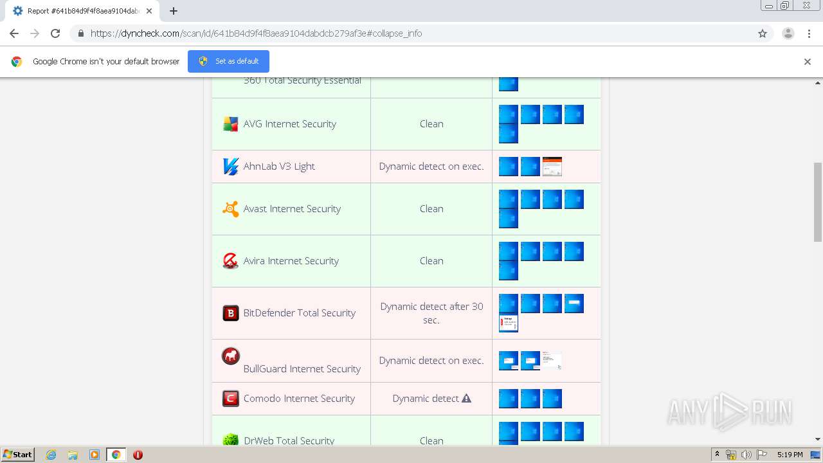Open the media player taskbar icon

click(95, 455)
